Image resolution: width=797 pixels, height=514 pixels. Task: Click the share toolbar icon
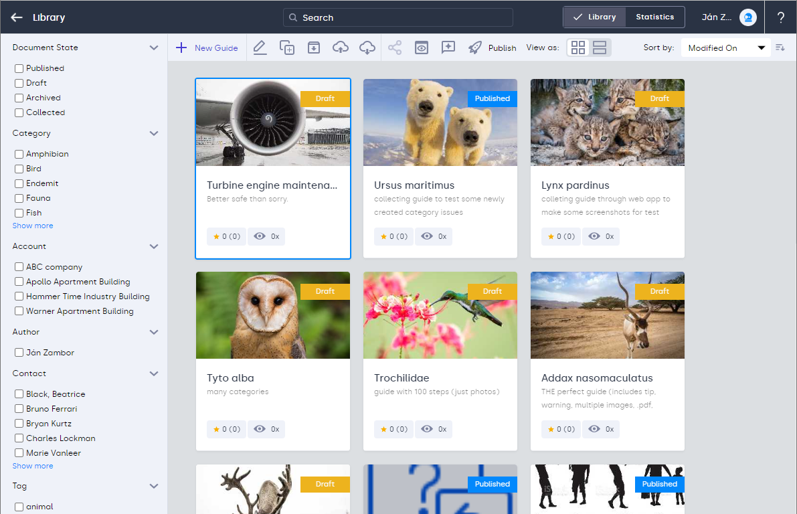point(395,48)
